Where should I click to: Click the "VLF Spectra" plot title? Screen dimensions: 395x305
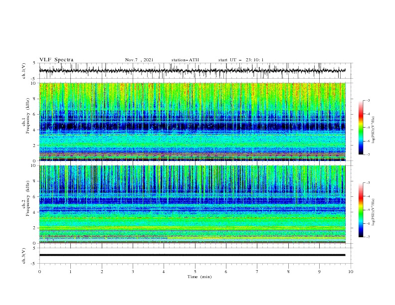(x=56, y=60)
